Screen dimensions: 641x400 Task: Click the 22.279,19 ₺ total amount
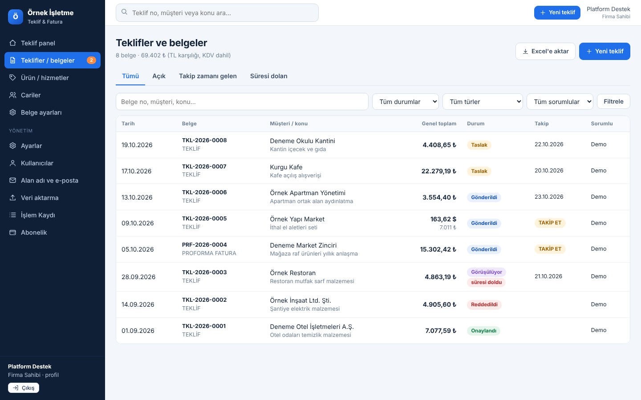coord(439,171)
